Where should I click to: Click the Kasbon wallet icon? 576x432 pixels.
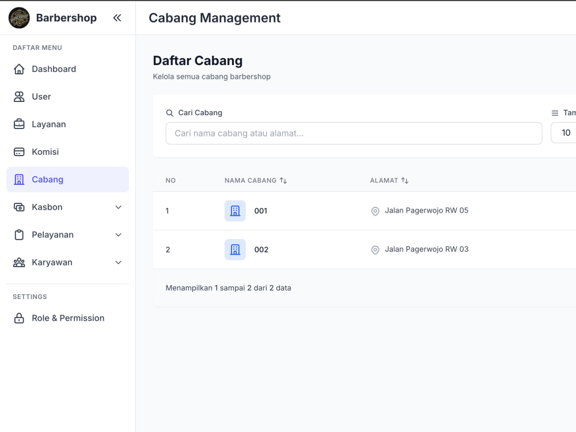19,207
